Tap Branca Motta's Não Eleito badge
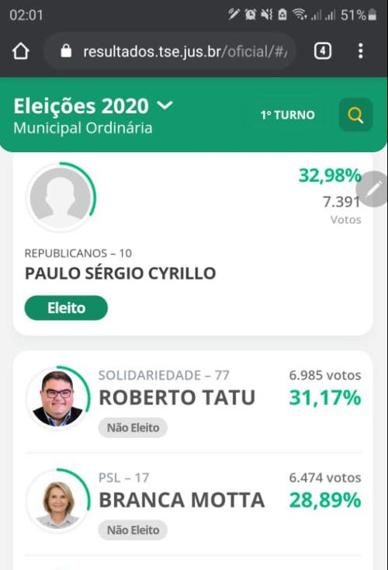Screen dimensions: 388x570 (x=133, y=530)
